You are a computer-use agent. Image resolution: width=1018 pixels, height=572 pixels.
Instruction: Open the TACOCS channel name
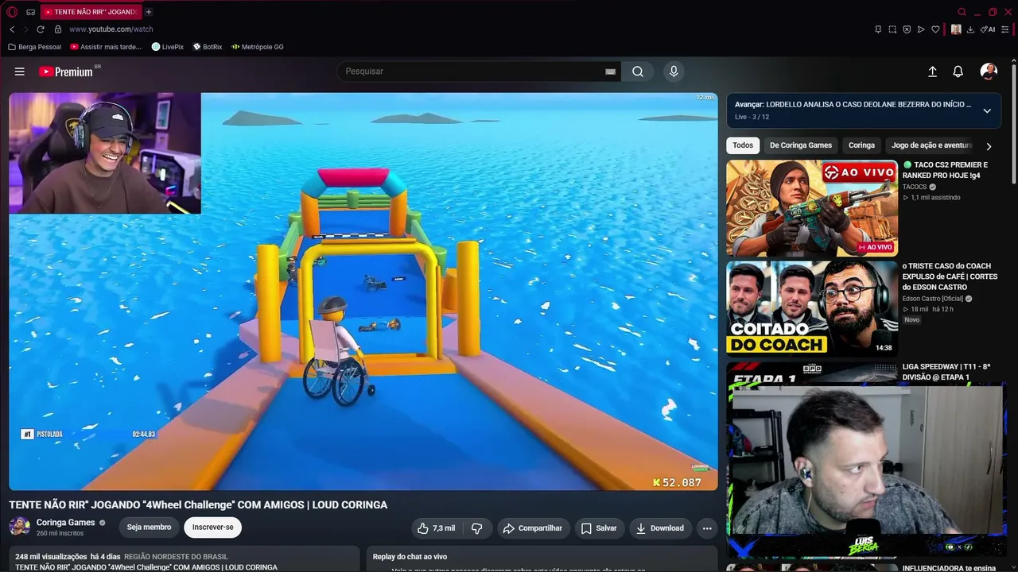pos(915,187)
